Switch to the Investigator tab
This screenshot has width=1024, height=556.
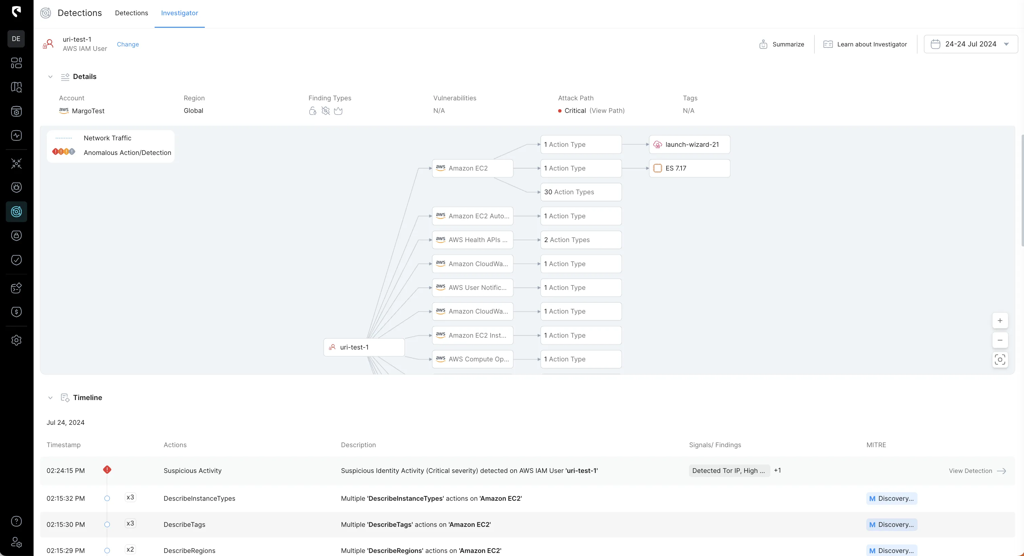(x=180, y=13)
